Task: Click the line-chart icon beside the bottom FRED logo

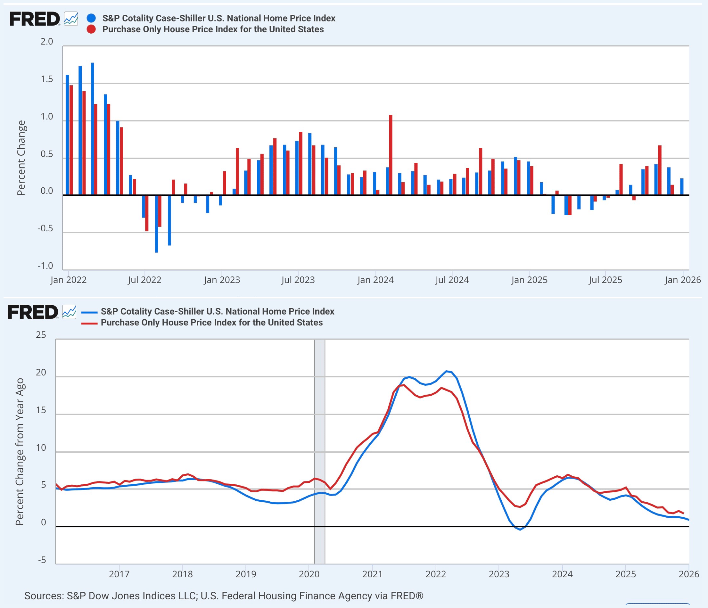Action: (x=70, y=311)
